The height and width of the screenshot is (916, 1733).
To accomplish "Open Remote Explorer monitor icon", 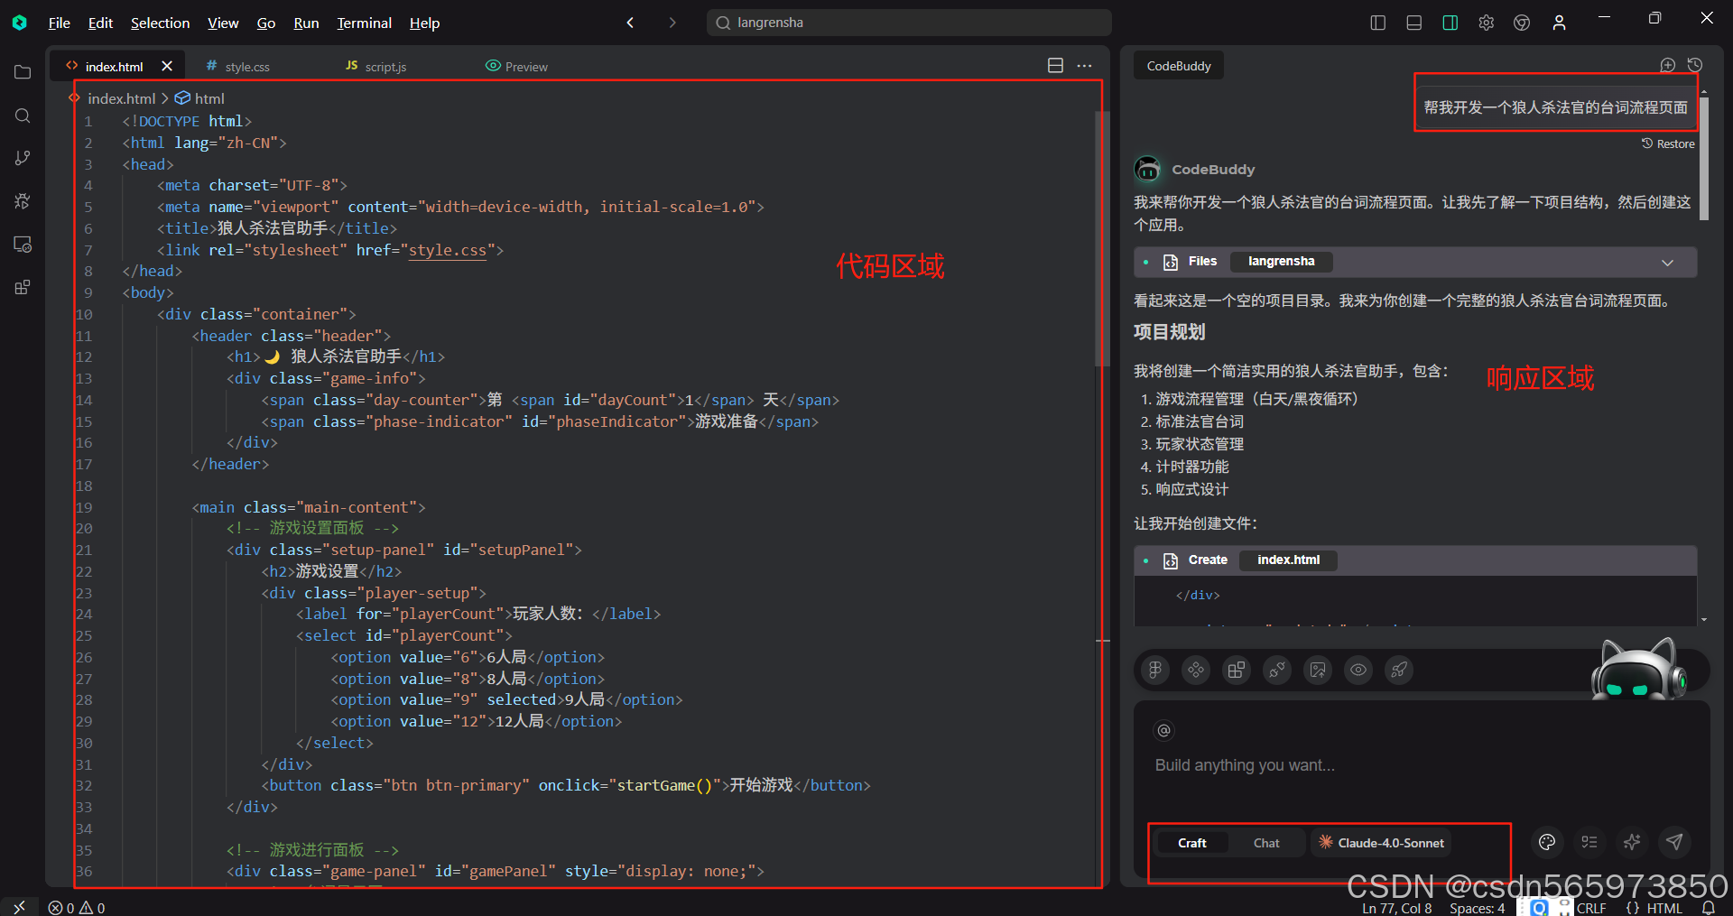I will [x=23, y=245].
